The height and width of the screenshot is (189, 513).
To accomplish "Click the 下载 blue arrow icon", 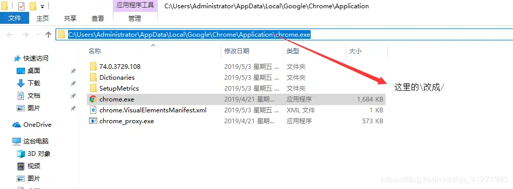I will [x=21, y=83].
